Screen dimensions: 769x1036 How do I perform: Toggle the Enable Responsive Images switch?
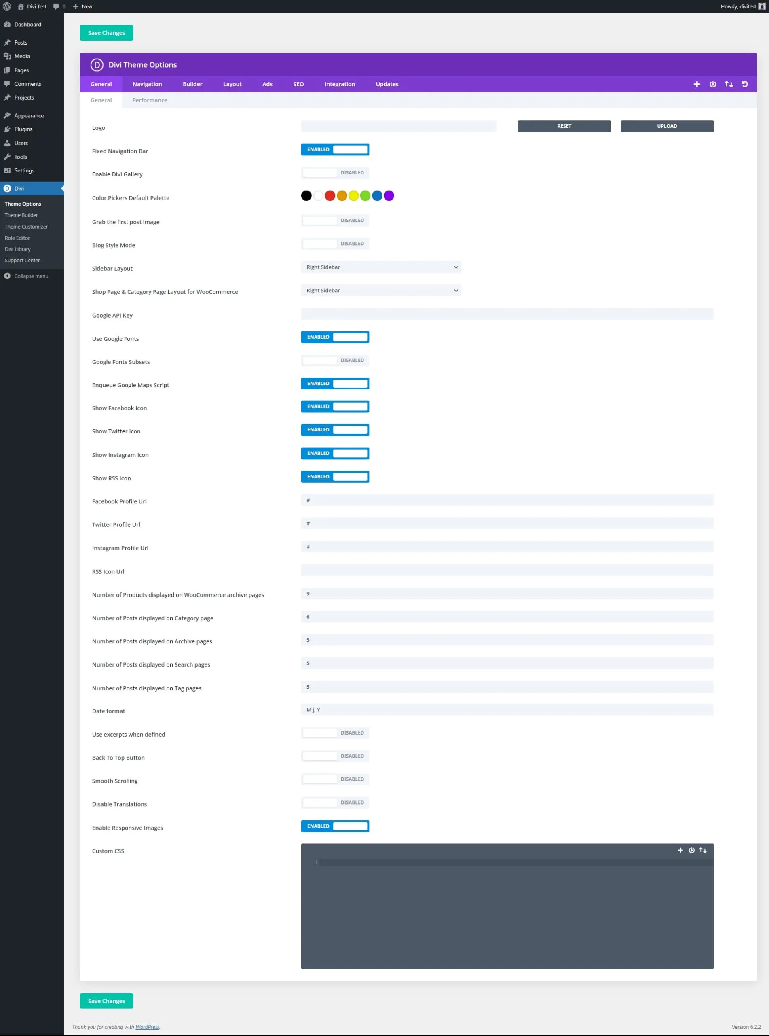pyautogui.click(x=335, y=826)
